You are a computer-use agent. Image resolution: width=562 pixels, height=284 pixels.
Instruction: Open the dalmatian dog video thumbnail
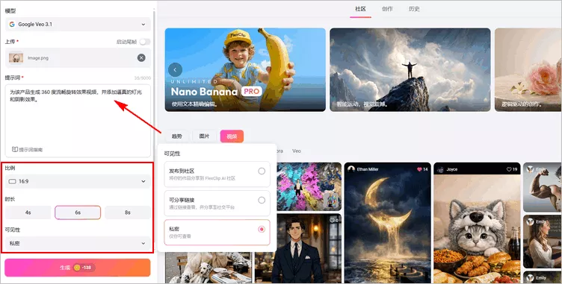[209, 268]
